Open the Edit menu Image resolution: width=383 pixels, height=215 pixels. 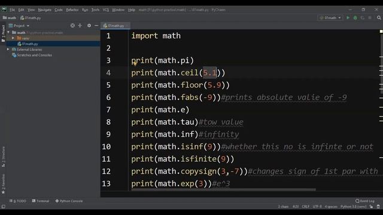(x=22, y=10)
